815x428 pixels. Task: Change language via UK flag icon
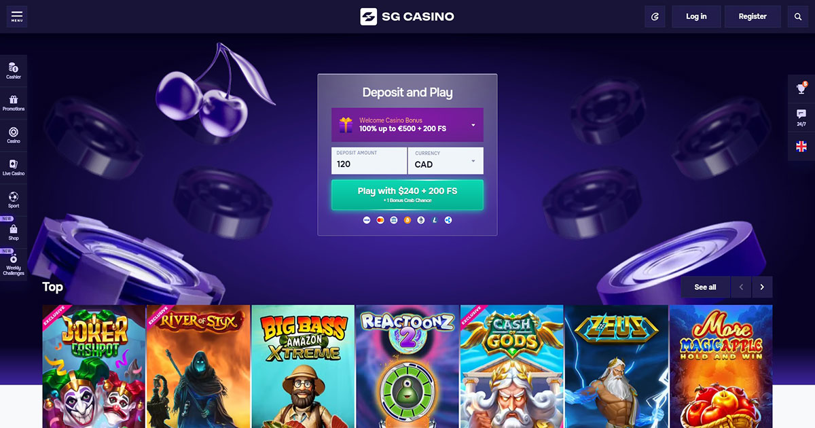coord(801,146)
